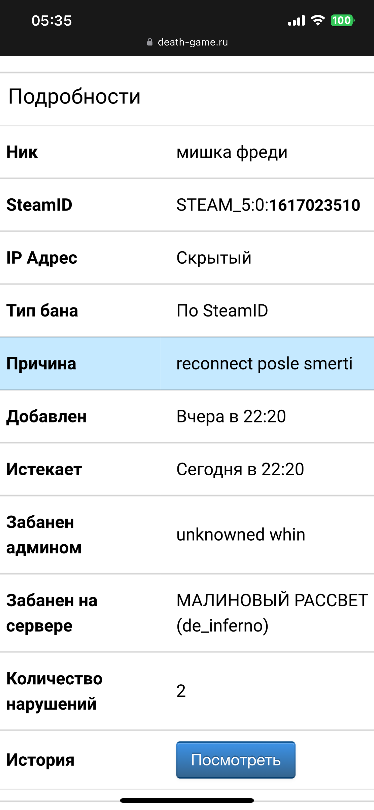Tap the Wi-Fi status icon
The image size is (374, 810).
point(317,20)
